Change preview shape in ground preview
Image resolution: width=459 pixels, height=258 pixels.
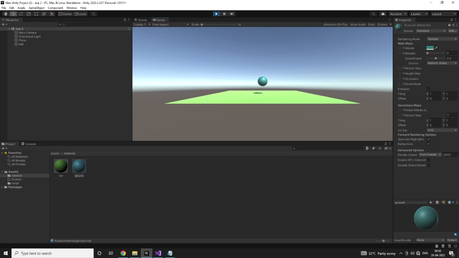pyautogui.click(x=437, y=202)
